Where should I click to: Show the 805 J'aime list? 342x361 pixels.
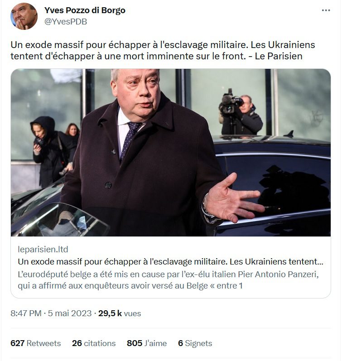tap(147, 343)
